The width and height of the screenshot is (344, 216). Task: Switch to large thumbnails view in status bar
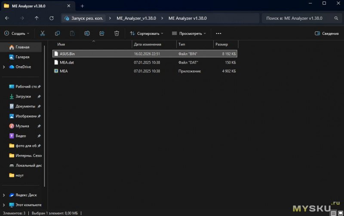point(340,213)
